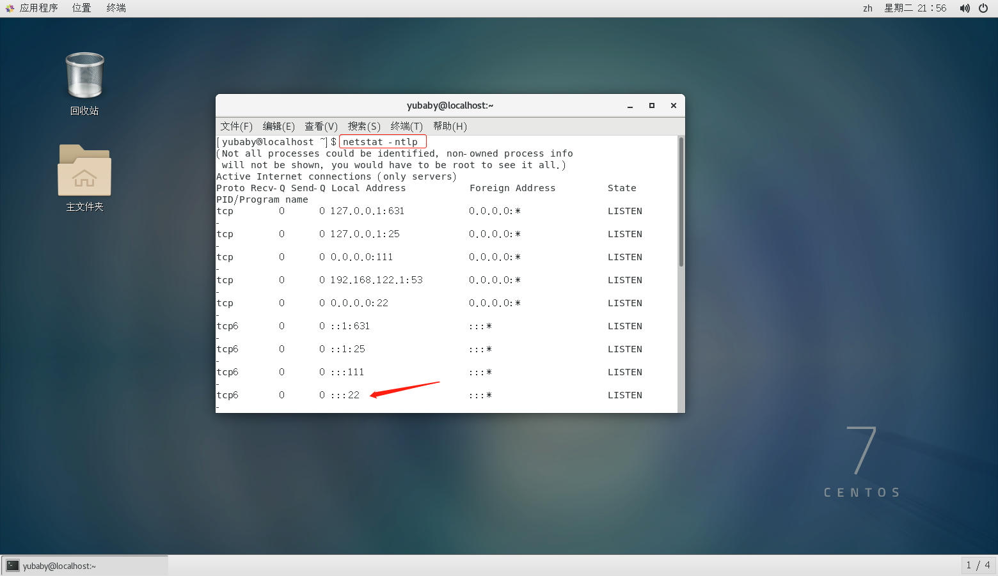Click the tcp6 local address ::1:631
Screen dimensions: 998x576
click(x=350, y=326)
